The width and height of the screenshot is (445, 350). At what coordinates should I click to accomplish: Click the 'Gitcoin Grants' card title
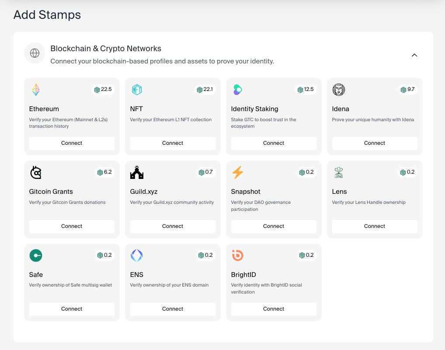tap(51, 192)
